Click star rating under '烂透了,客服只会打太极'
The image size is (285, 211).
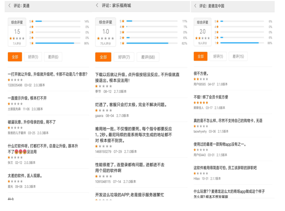point(104,110)
